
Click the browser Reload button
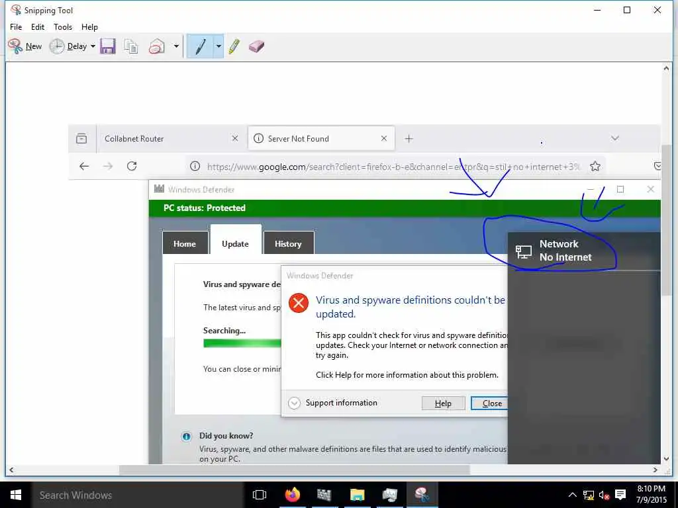point(132,166)
